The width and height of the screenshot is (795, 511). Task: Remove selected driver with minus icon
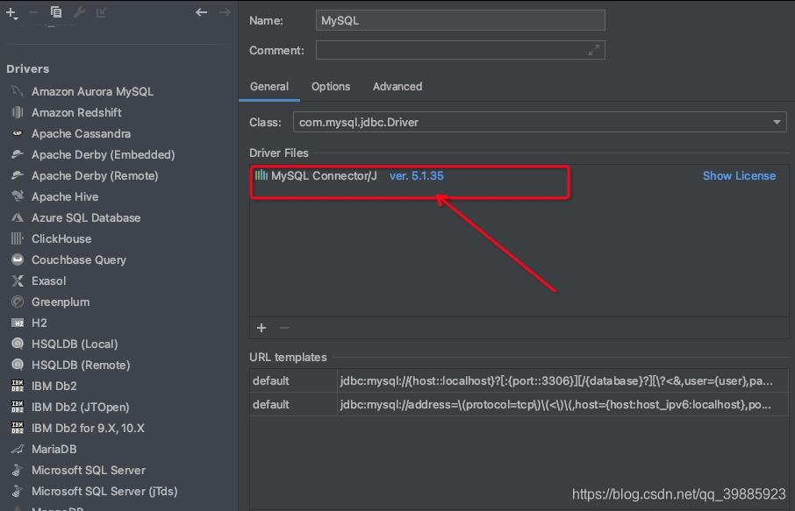pyautogui.click(x=33, y=12)
